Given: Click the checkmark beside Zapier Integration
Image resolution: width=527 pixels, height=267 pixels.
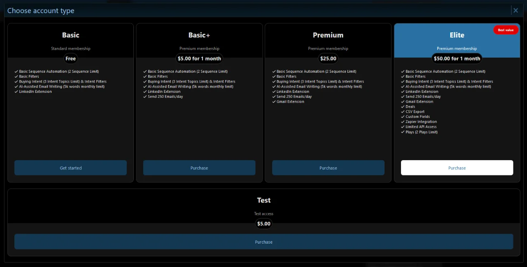Looking at the screenshot, I should click(x=402, y=122).
